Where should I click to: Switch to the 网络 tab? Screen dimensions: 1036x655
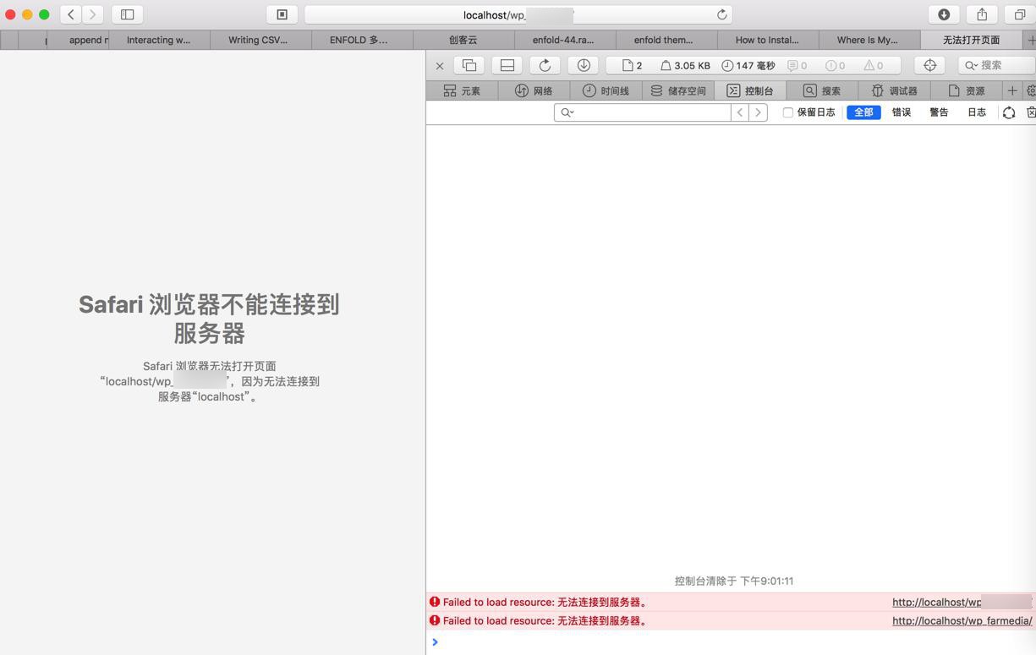(534, 90)
